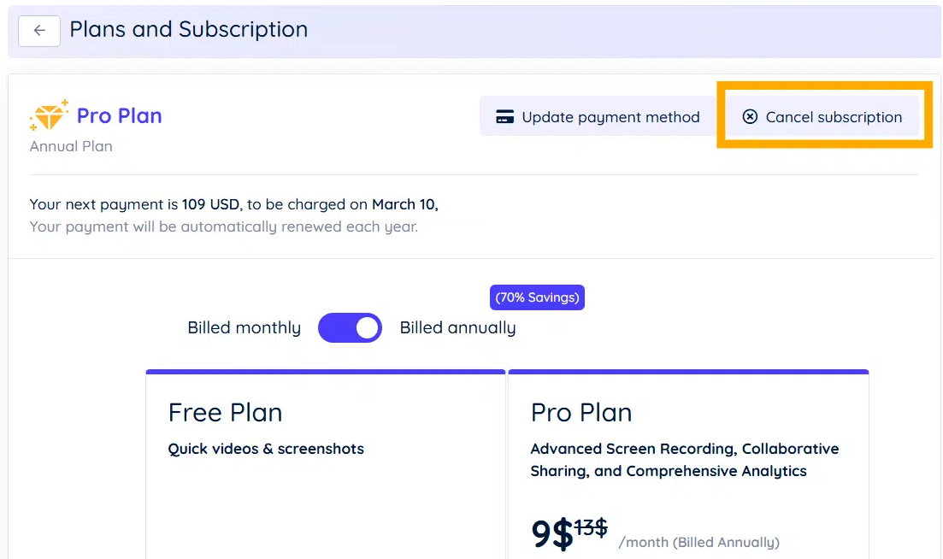The image size is (943, 559).
Task: Toggle billing switch to monthly
Action: point(350,327)
